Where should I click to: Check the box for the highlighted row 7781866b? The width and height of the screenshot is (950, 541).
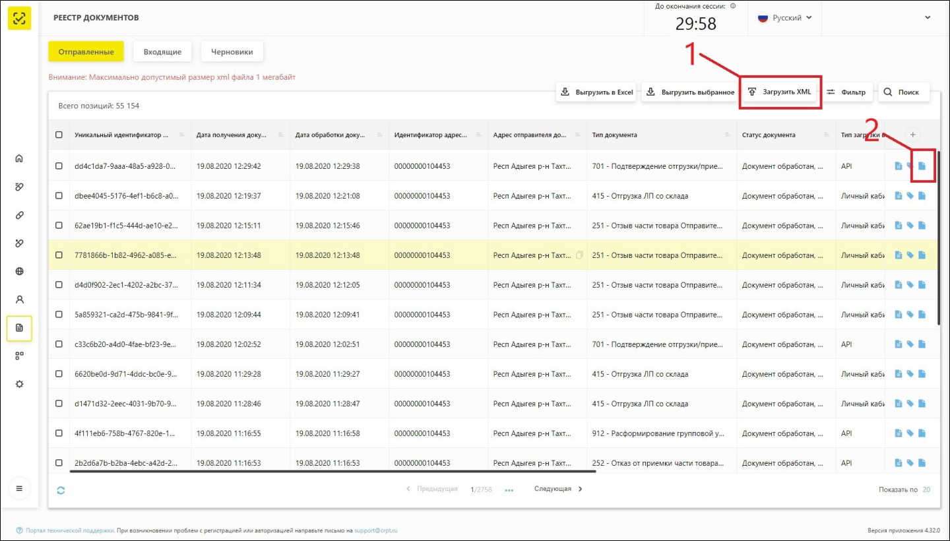tap(59, 255)
